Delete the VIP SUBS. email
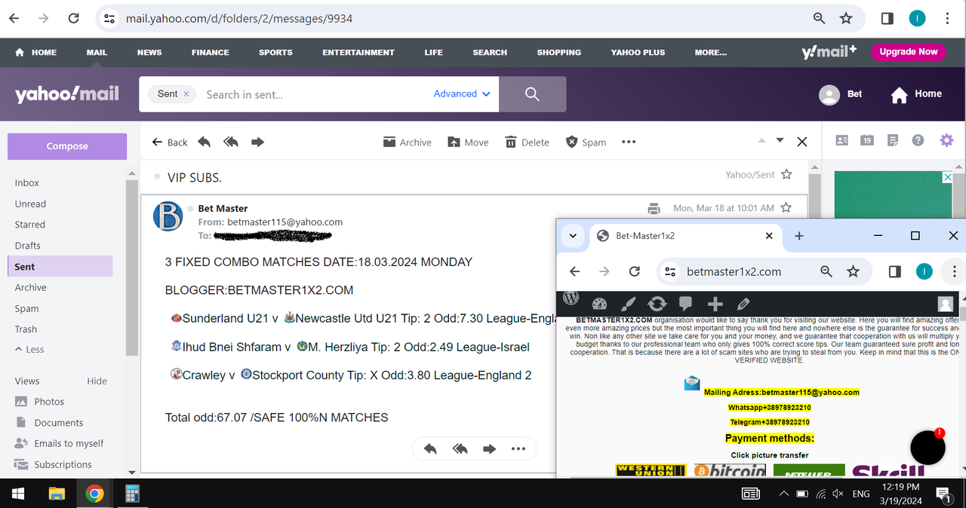This screenshot has height=508, width=966. pos(527,142)
